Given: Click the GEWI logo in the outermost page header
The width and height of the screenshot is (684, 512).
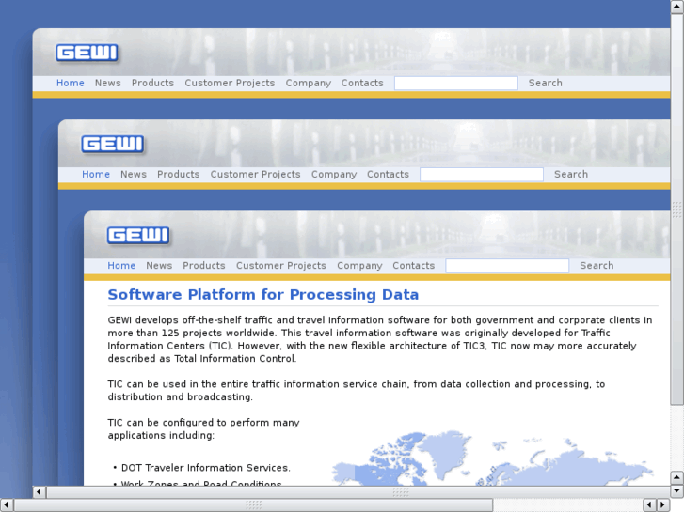Looking at the screenshot, I should coord(87,54).
